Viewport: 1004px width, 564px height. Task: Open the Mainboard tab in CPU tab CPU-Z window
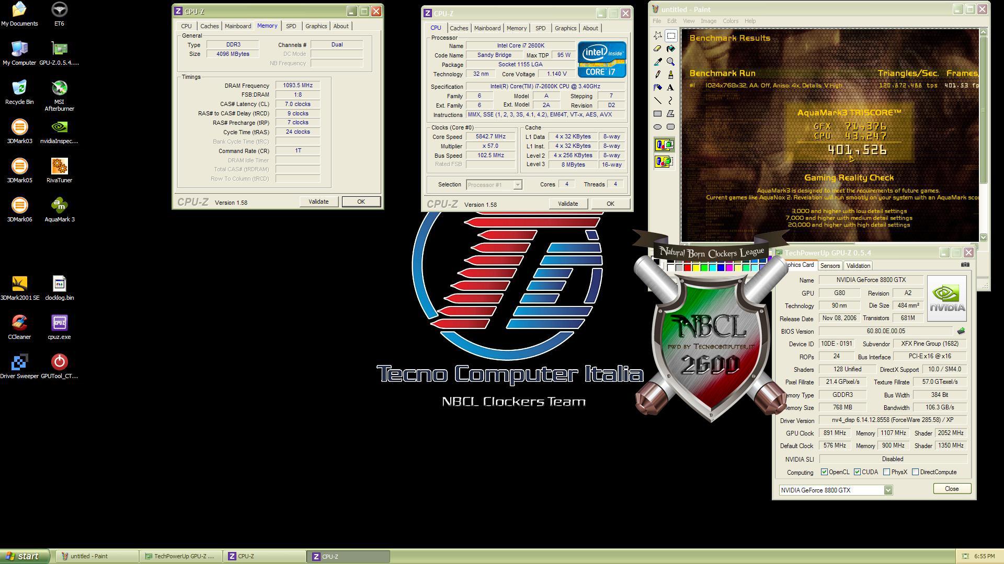tap(487, 28)
